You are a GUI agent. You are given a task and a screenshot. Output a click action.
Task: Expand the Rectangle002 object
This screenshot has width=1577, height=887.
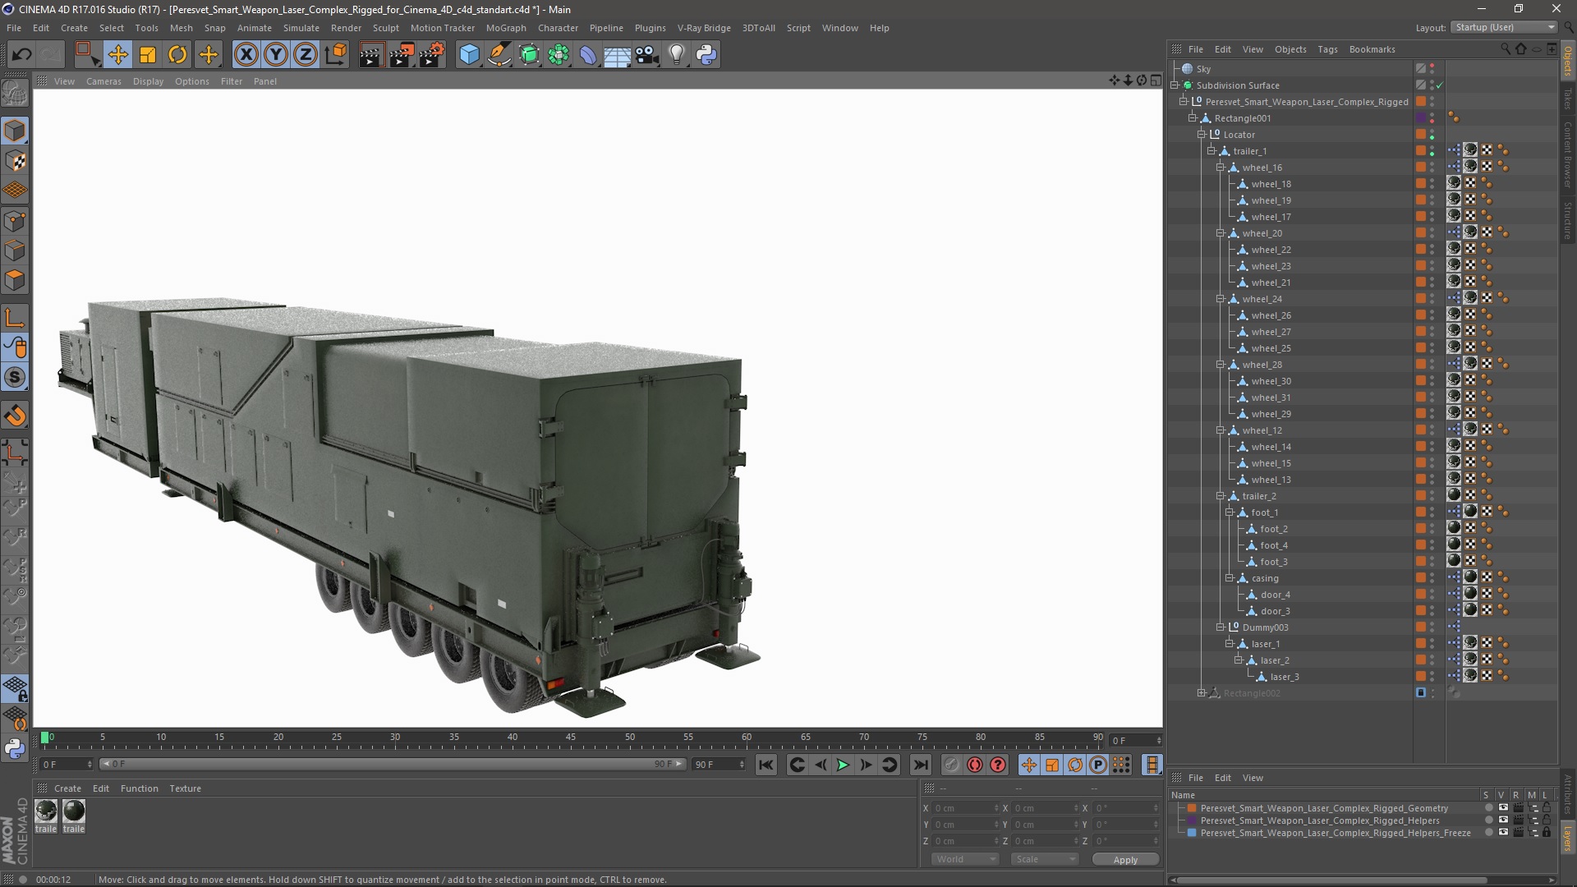(x=1202, y=693)
